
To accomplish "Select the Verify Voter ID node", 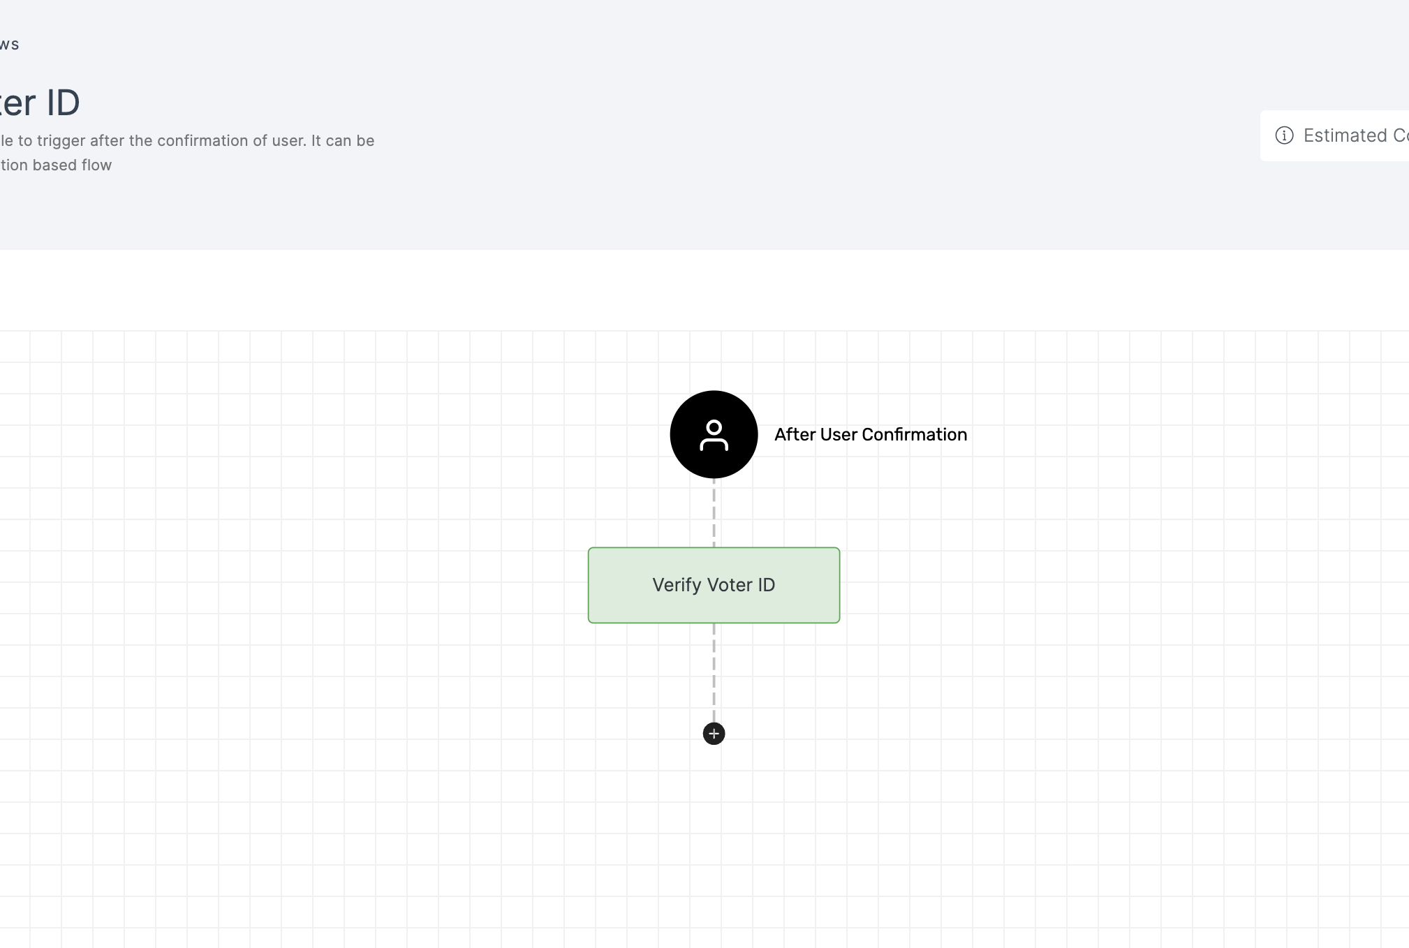I will [x=714, y=585].
